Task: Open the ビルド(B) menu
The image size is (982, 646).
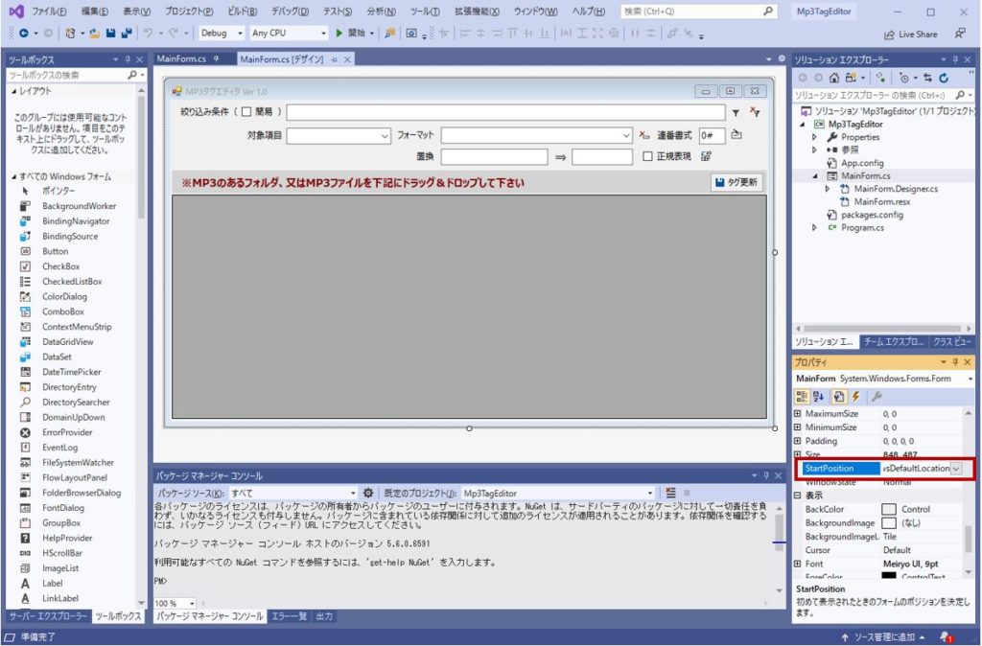Action: click(x=243, y=12)
